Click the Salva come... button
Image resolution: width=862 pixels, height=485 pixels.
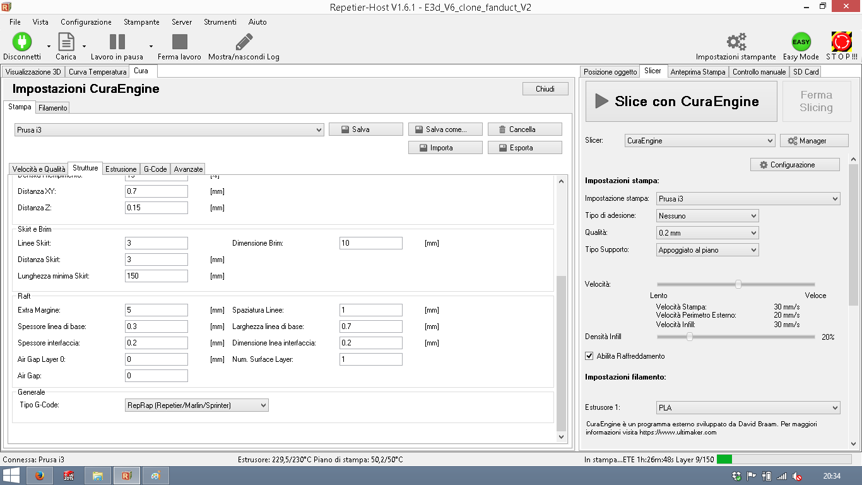coord(446,129)
